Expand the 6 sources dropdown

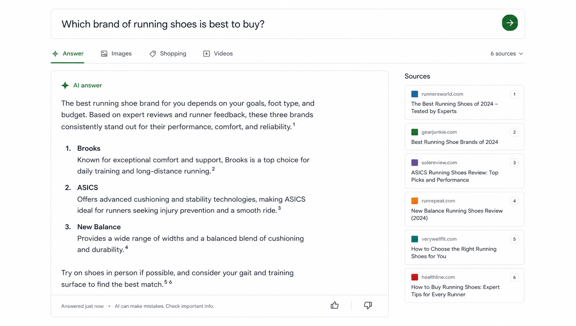coord(507,54)
